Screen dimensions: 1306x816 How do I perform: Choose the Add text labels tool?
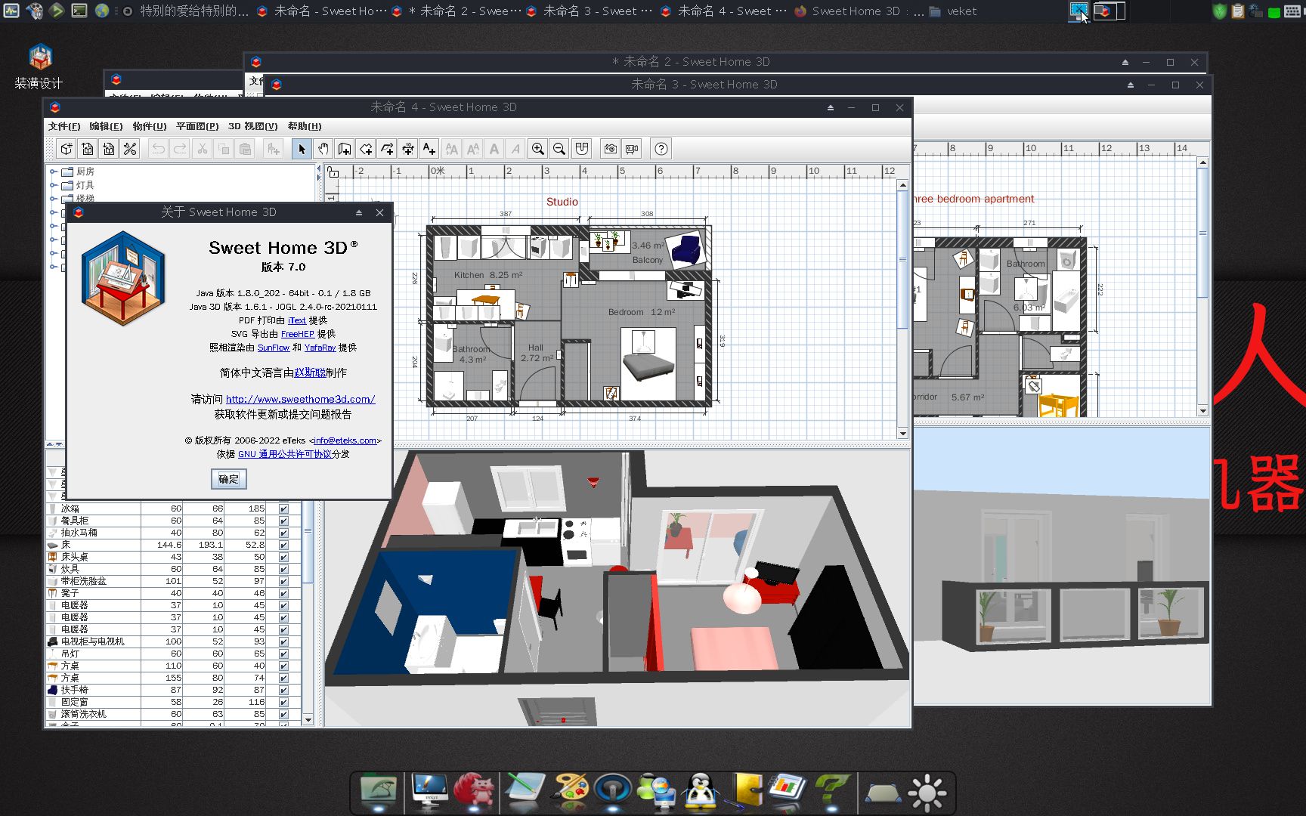tap(429, 149)
